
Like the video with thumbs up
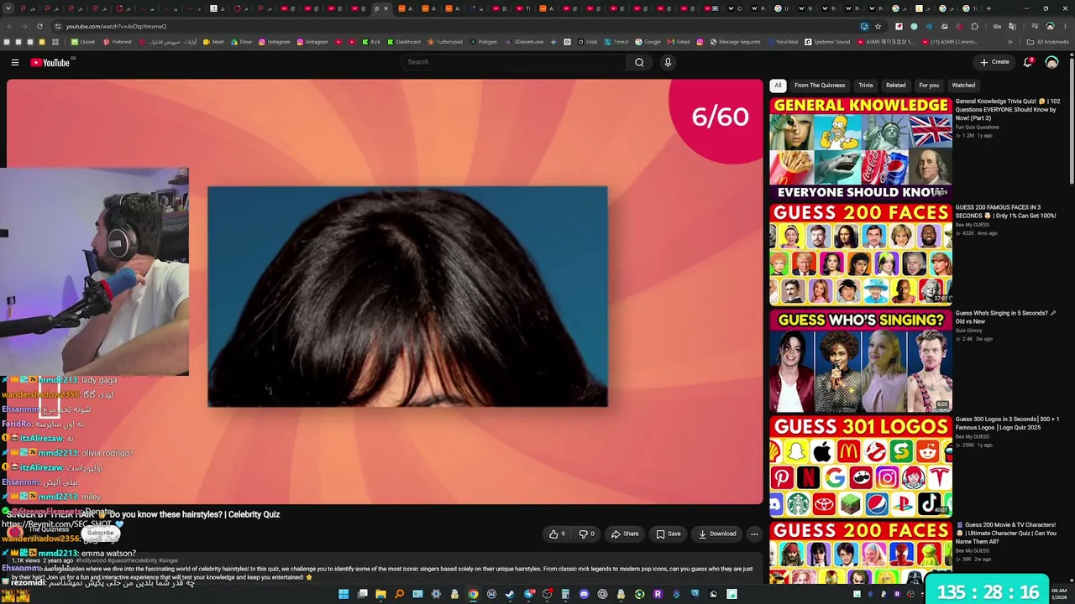(x=557, y=534)
